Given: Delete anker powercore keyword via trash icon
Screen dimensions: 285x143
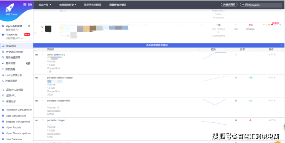Looking at the screenshot, I should [275, 55].
